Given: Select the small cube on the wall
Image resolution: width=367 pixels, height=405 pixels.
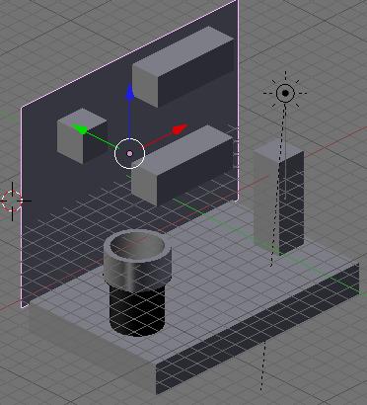Looking at the screenshot, I should click(82, 135).
